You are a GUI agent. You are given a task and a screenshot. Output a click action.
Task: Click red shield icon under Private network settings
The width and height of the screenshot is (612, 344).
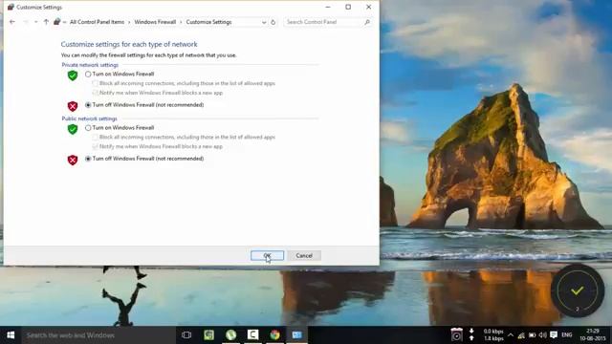(x=73, y=106)
